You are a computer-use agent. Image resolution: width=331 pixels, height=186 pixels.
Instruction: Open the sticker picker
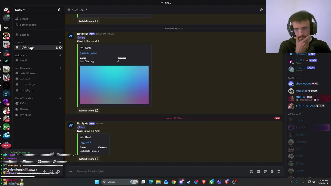coord(265,171)
